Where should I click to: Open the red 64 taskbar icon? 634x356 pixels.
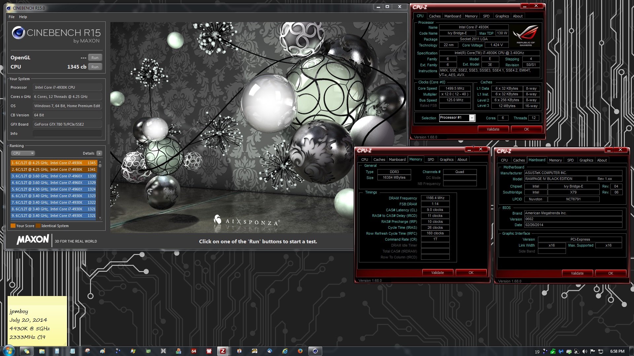pyautogui.click(x=194, y=351)
